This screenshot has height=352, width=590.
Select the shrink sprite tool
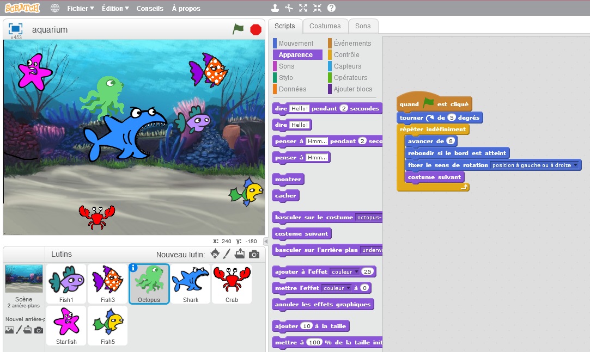318,9
